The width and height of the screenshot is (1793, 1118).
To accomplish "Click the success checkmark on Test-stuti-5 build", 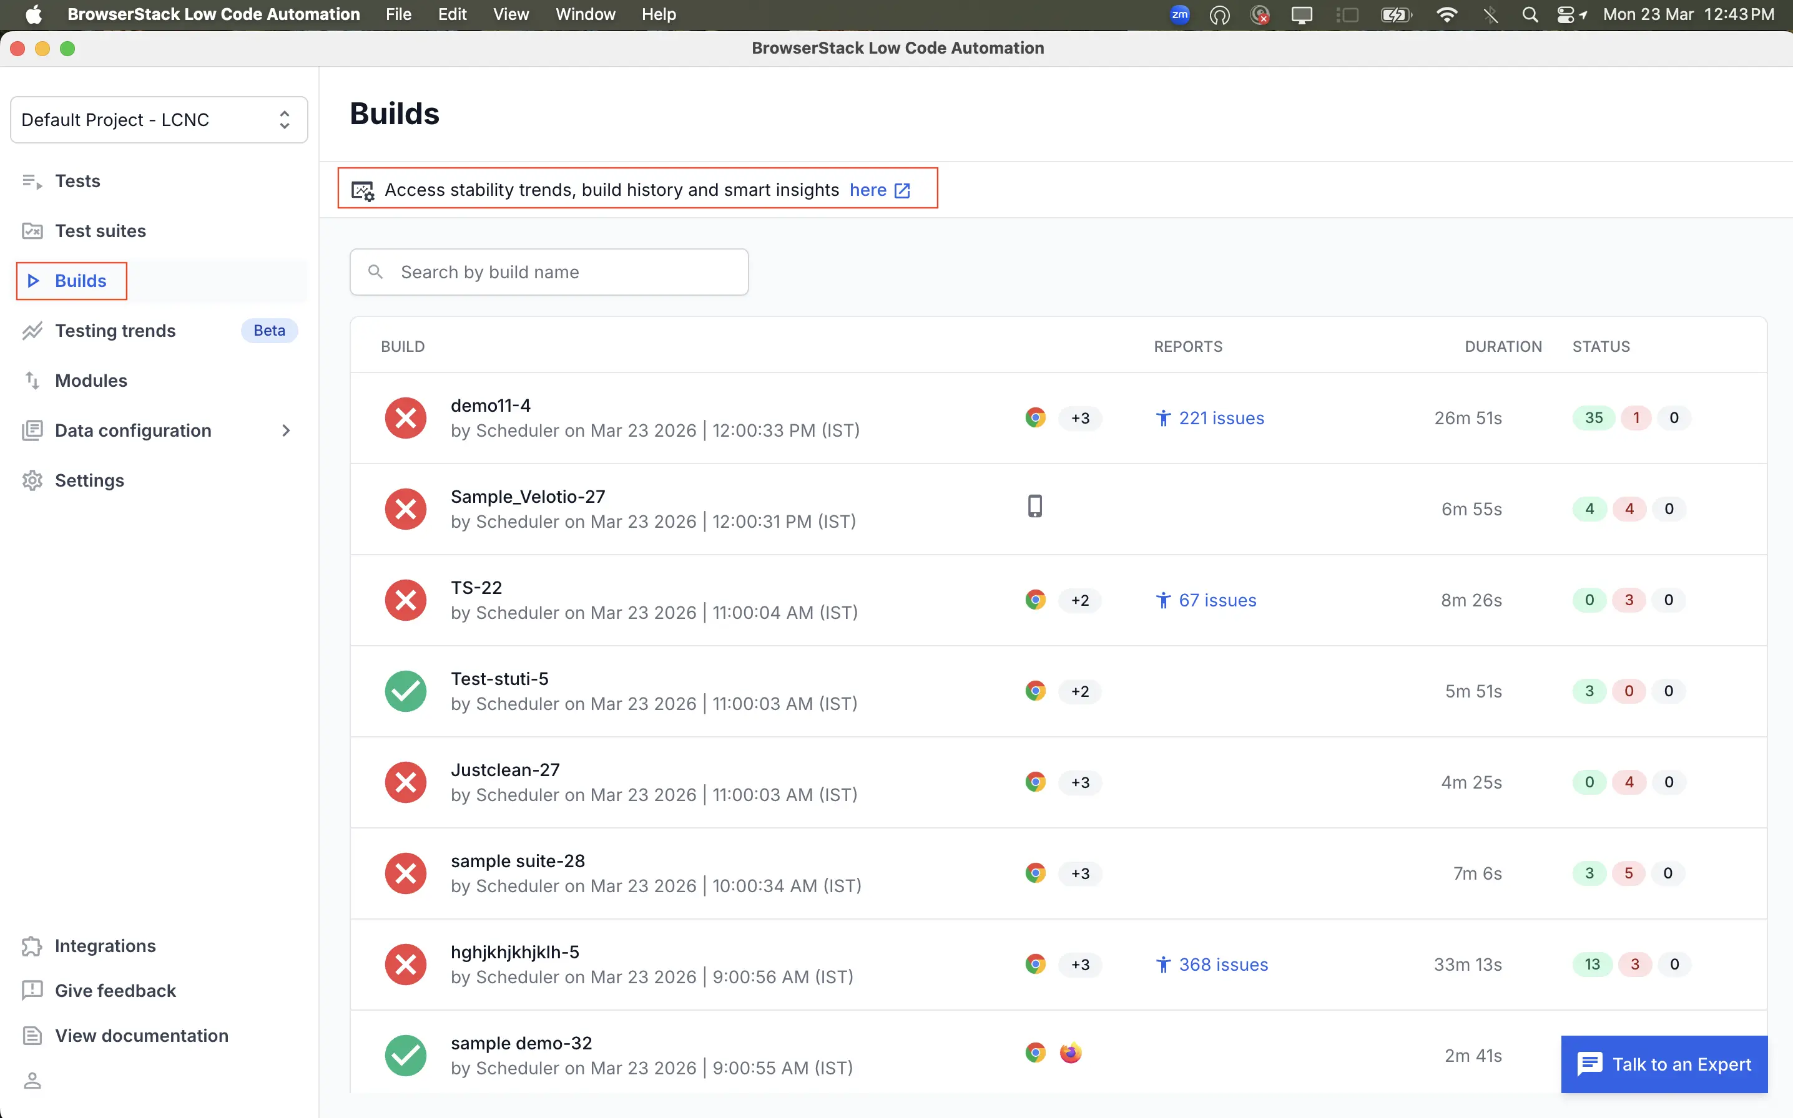I will [x=405, y=691].
